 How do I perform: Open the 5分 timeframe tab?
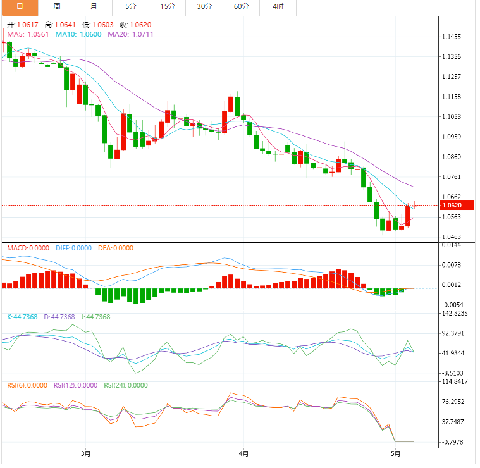pyautogui.click(x=131, y=8)
